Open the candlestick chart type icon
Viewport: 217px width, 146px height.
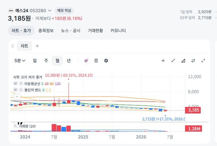[86, 61]
